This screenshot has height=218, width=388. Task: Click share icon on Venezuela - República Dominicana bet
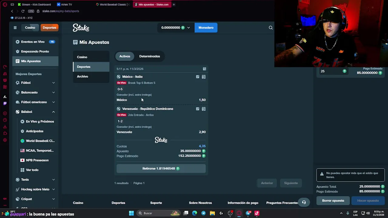198,109
